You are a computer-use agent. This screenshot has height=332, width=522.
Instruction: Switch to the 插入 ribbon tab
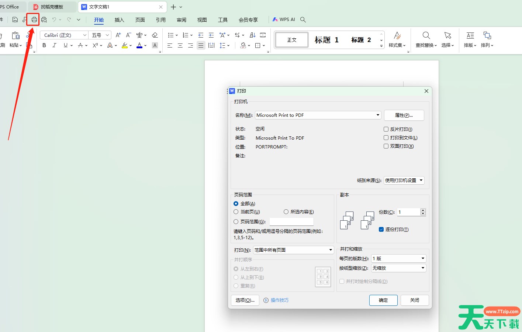tap(119, 20)
